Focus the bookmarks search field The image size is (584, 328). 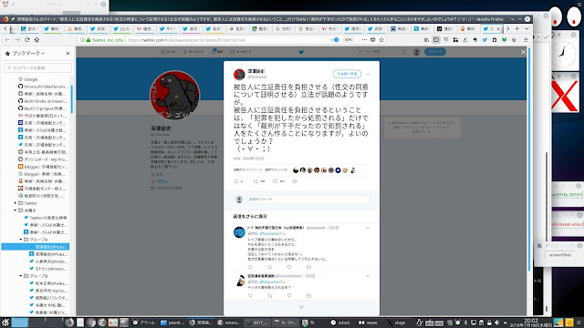(x=37, y=67)
